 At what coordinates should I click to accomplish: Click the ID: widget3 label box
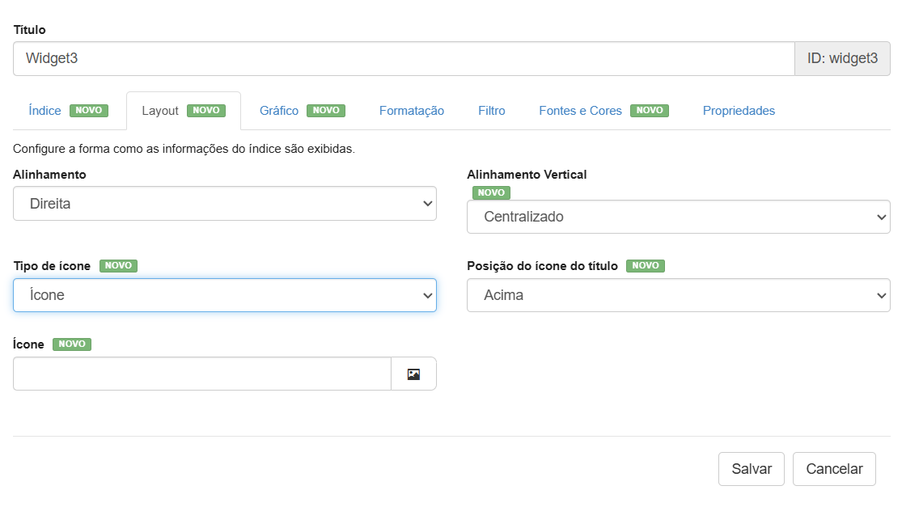pyautogui.click(x=842, y=58)
